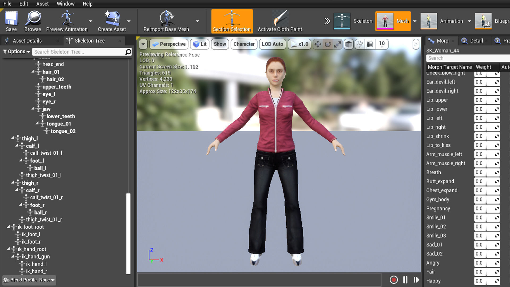The height and width of the screenshot is (287, 510).
Task: Click the Smile_01 weight spinner arrow
Action: coord(496,218)
